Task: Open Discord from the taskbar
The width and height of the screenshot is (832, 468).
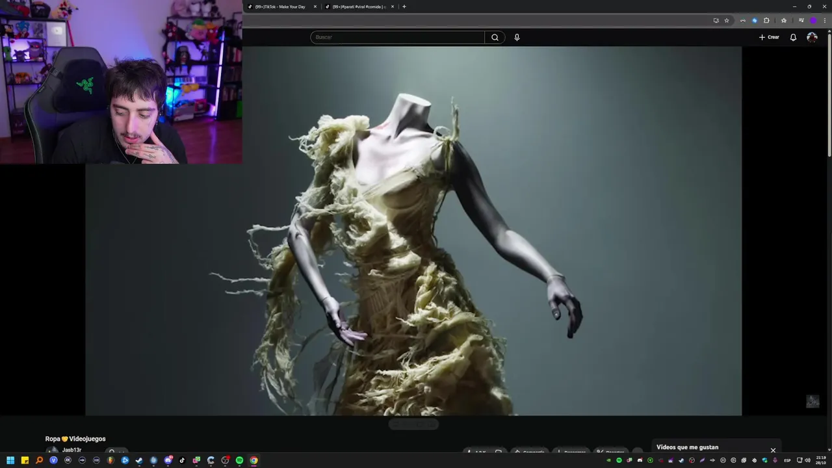Action: (x=168, y=460)
